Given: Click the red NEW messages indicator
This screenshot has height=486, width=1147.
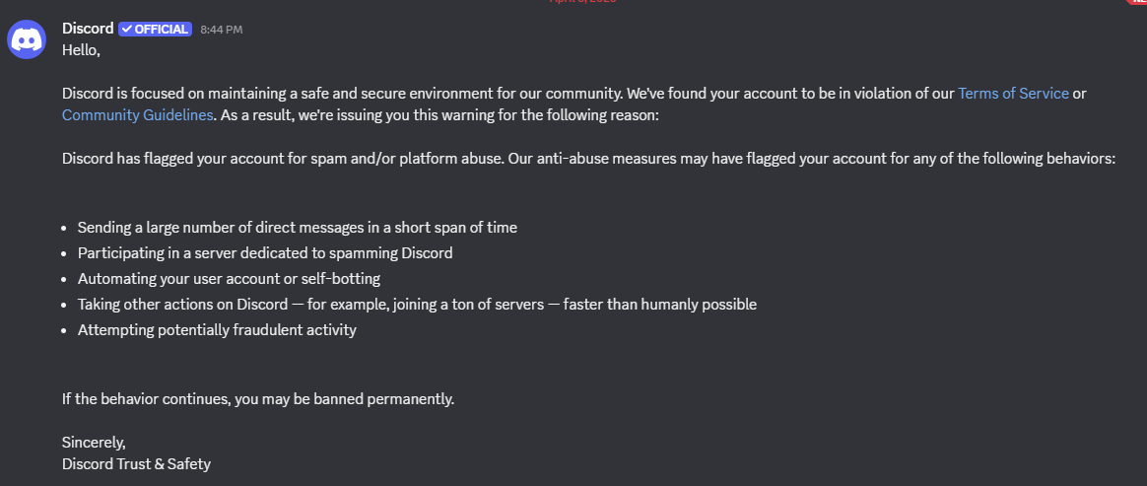Looking at the screenshot, I should click(x=1138, y=2).
